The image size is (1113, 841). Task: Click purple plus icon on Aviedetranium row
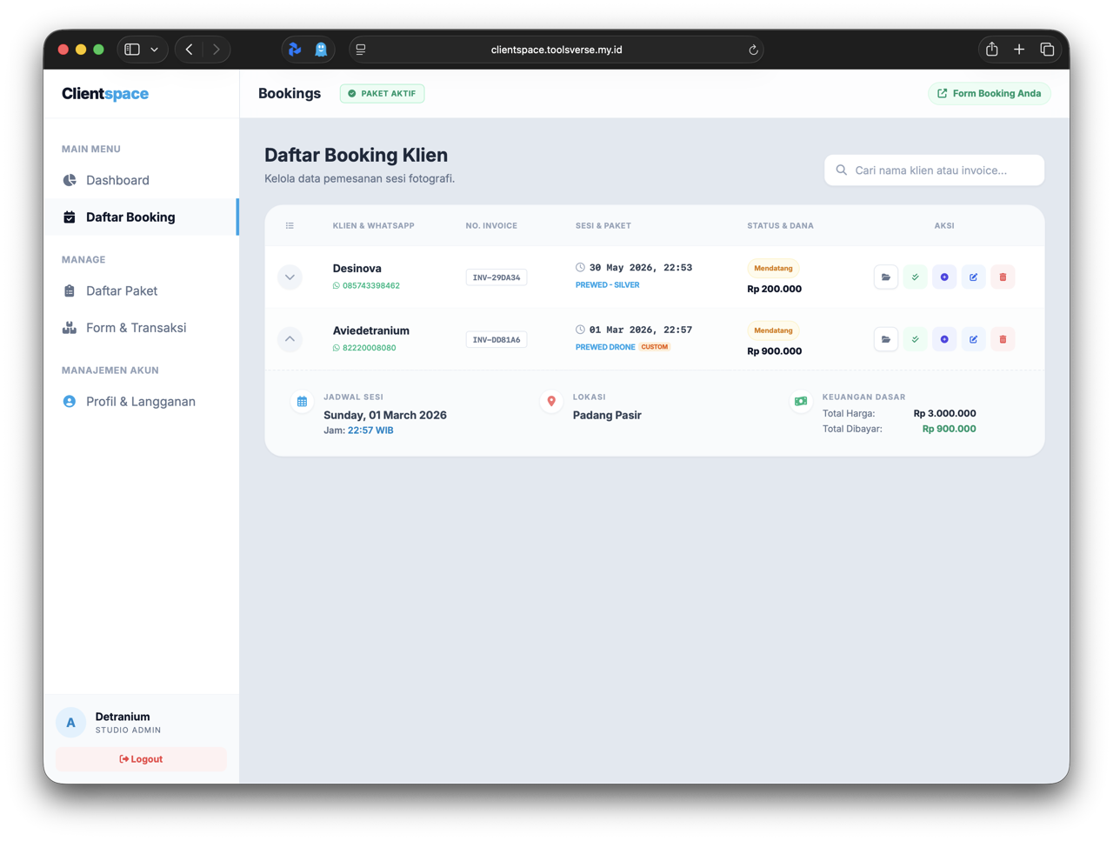(x=944, y=339)
